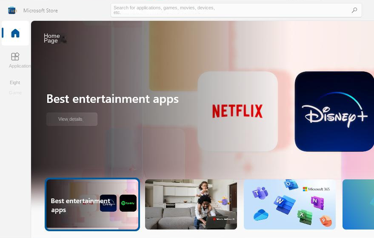Open the Disney+ app tile

[x=334, y=111]
